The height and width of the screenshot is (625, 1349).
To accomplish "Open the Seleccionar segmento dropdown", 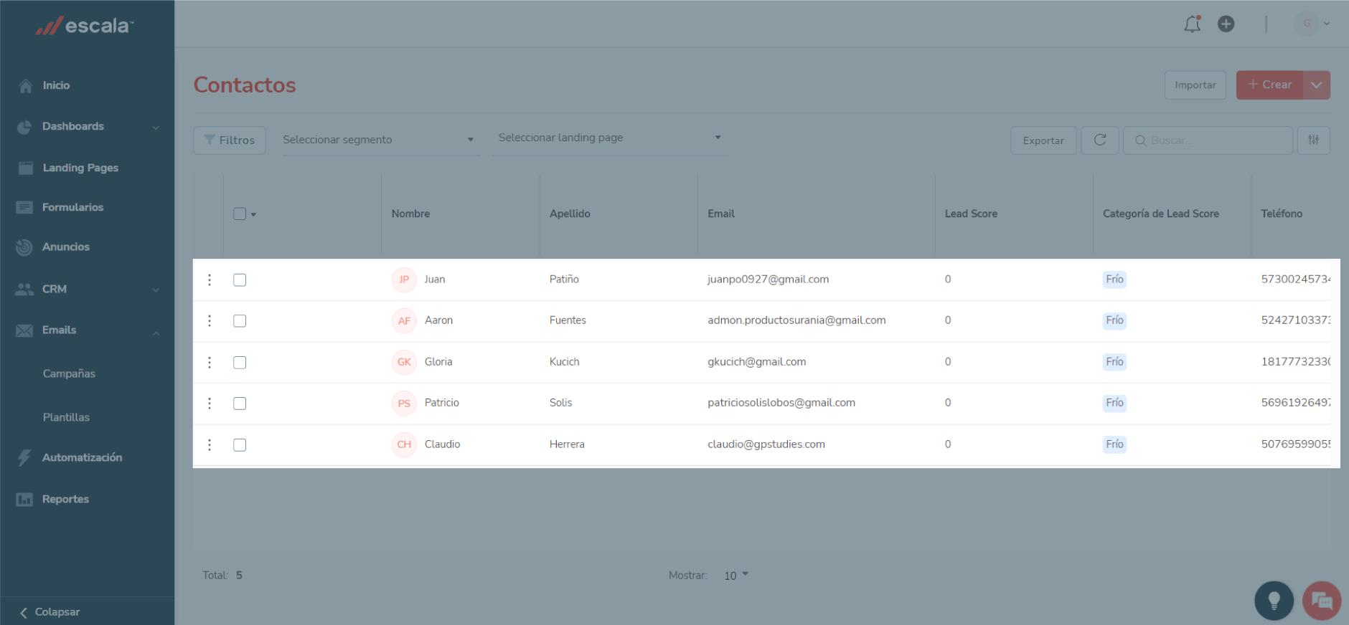I will [x=380, y=140].
